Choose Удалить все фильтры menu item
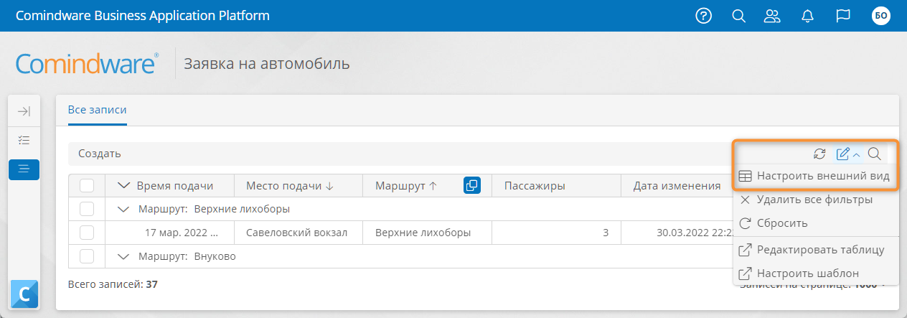This screenshot has width=907, height=318. point(816,200)
